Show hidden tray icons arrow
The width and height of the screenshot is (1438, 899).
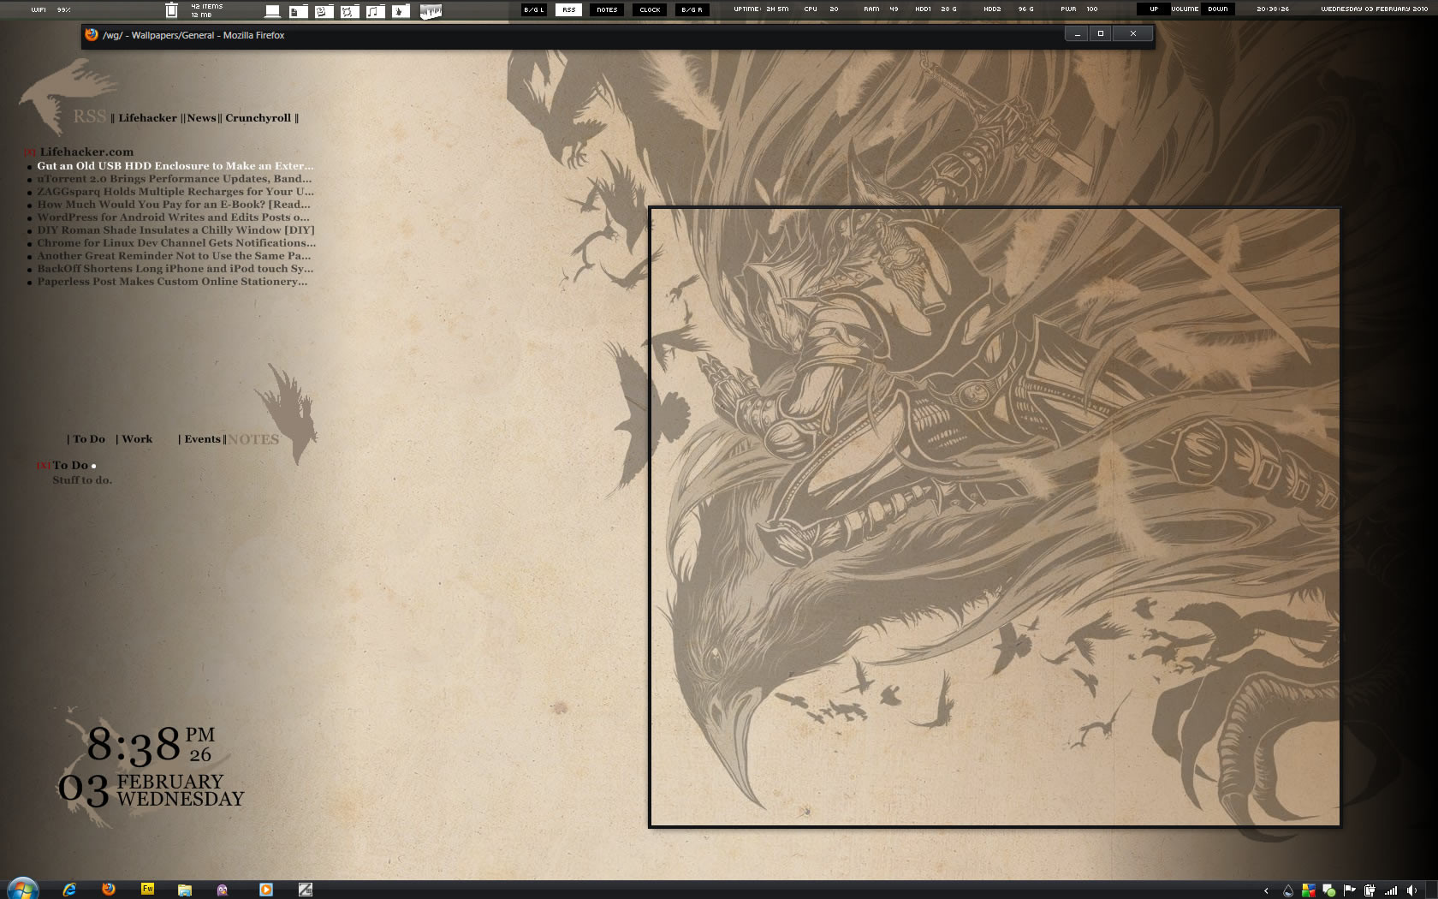pyautogui.click(x=1266, y=890)
